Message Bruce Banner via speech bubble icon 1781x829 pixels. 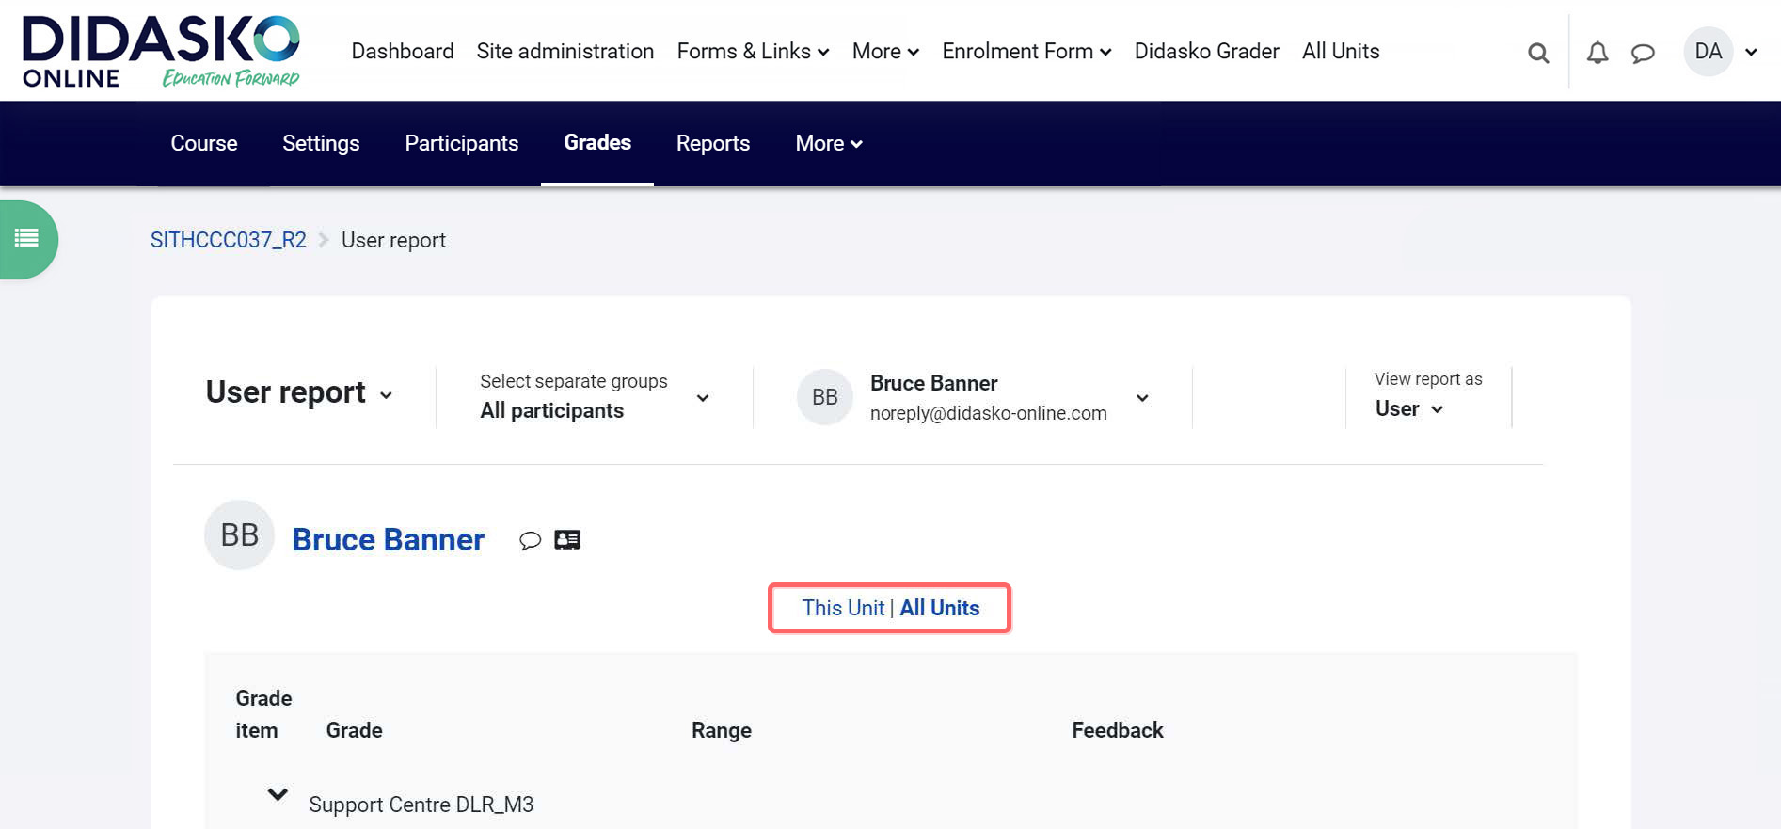(x=530, y=540)
